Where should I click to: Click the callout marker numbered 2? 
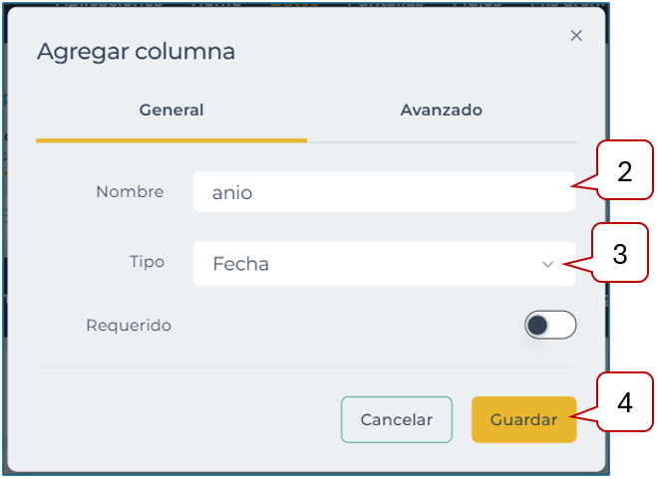625,171
